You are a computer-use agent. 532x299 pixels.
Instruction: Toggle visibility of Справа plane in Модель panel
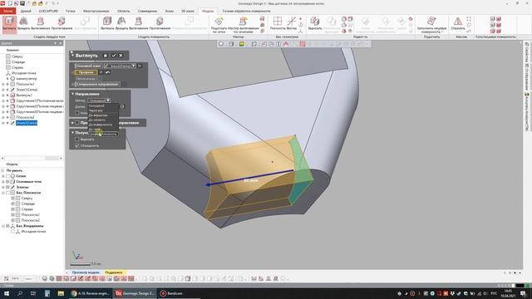click(13, 209)
